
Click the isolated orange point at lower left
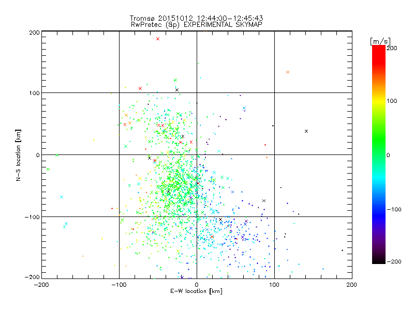point(83,256)
